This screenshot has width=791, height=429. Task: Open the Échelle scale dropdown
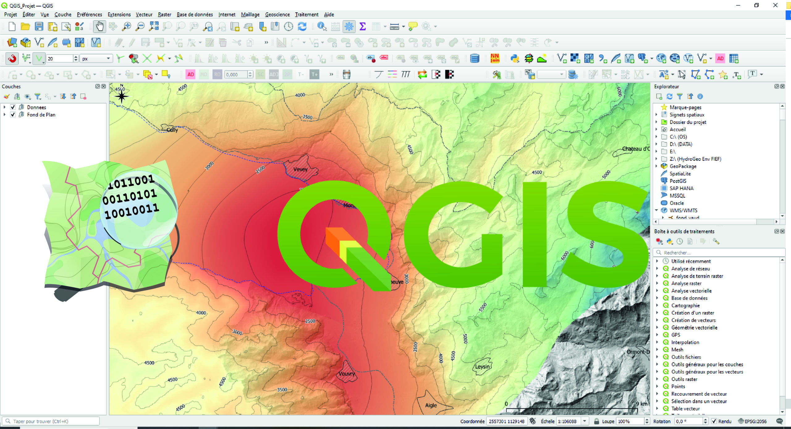tap(585, 421)
